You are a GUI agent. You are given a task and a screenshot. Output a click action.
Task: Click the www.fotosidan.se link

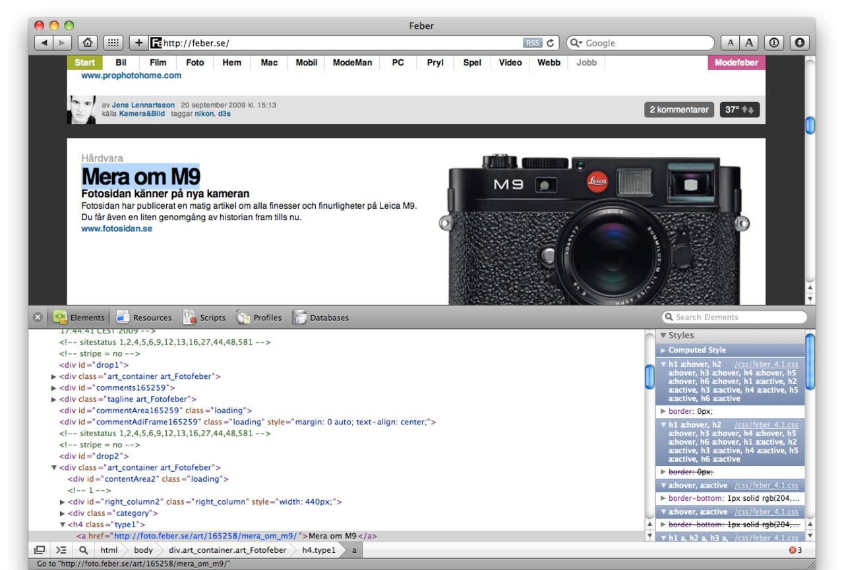(x=117, y=229)
